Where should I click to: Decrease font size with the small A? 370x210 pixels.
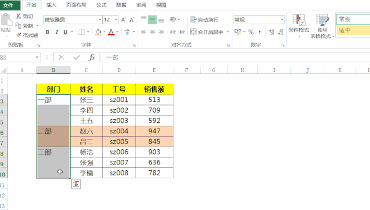pyautogui.click(x=132, y=20)
